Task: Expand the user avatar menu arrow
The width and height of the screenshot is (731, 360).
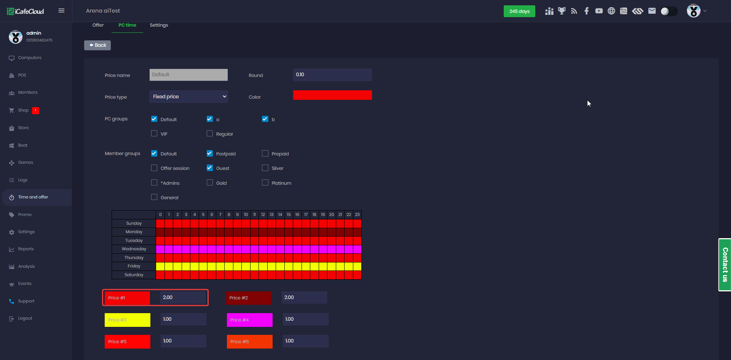Action: [705, 11]
